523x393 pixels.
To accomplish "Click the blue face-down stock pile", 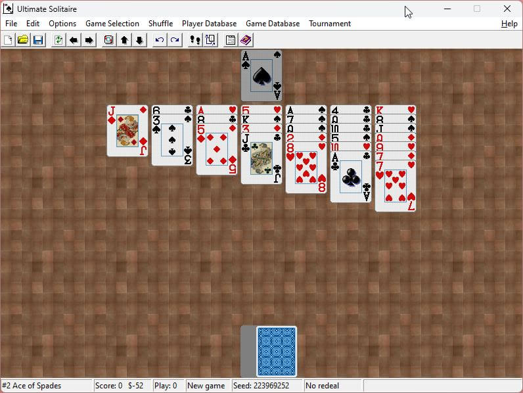I will tap(277, 352).
